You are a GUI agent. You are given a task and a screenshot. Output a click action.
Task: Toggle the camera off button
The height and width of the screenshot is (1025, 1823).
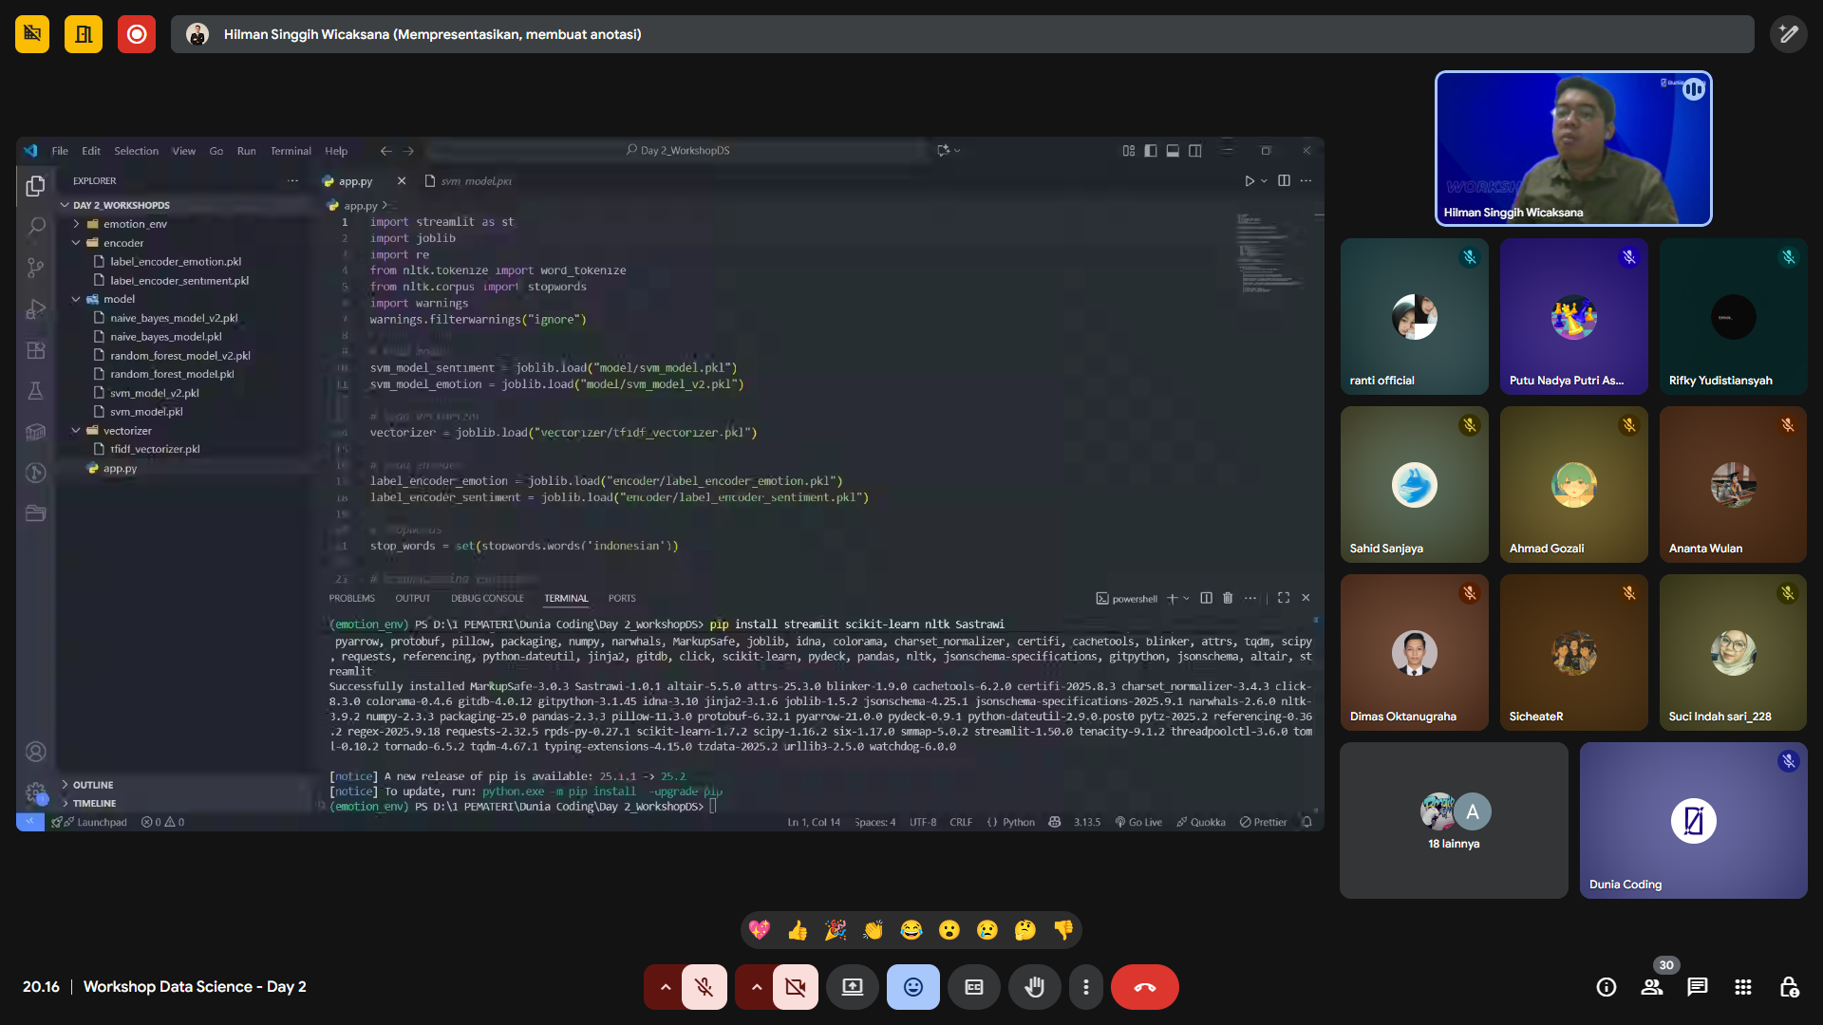click(x=795, y=987)
